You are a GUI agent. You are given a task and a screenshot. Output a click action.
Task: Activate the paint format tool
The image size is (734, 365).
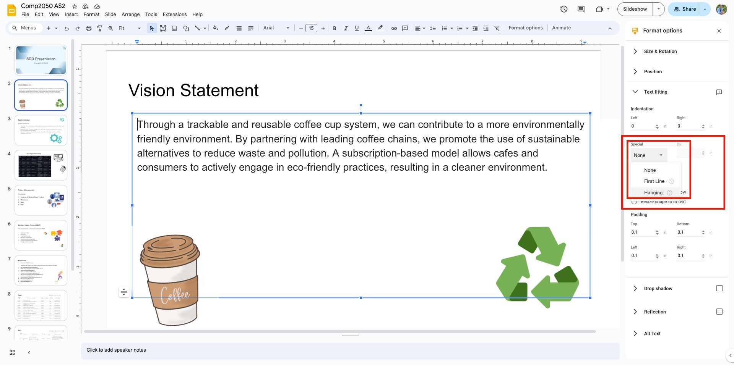click(99, 28)
